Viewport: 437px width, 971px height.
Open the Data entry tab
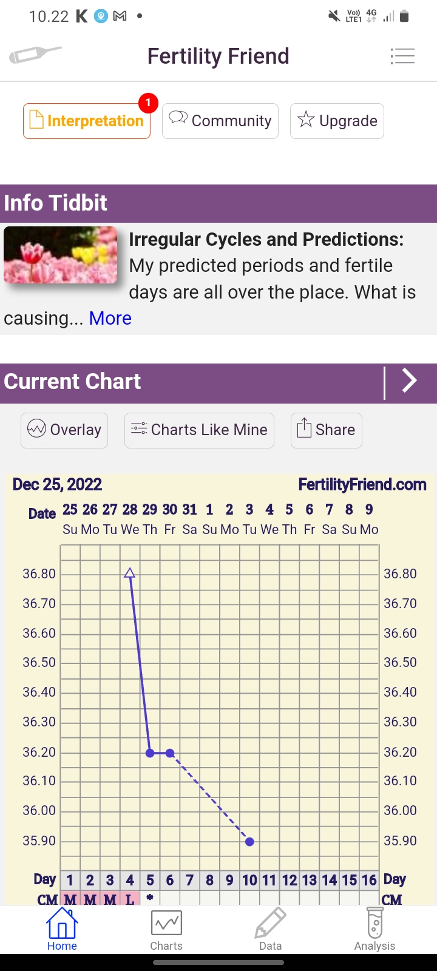[x=270, y=929]
